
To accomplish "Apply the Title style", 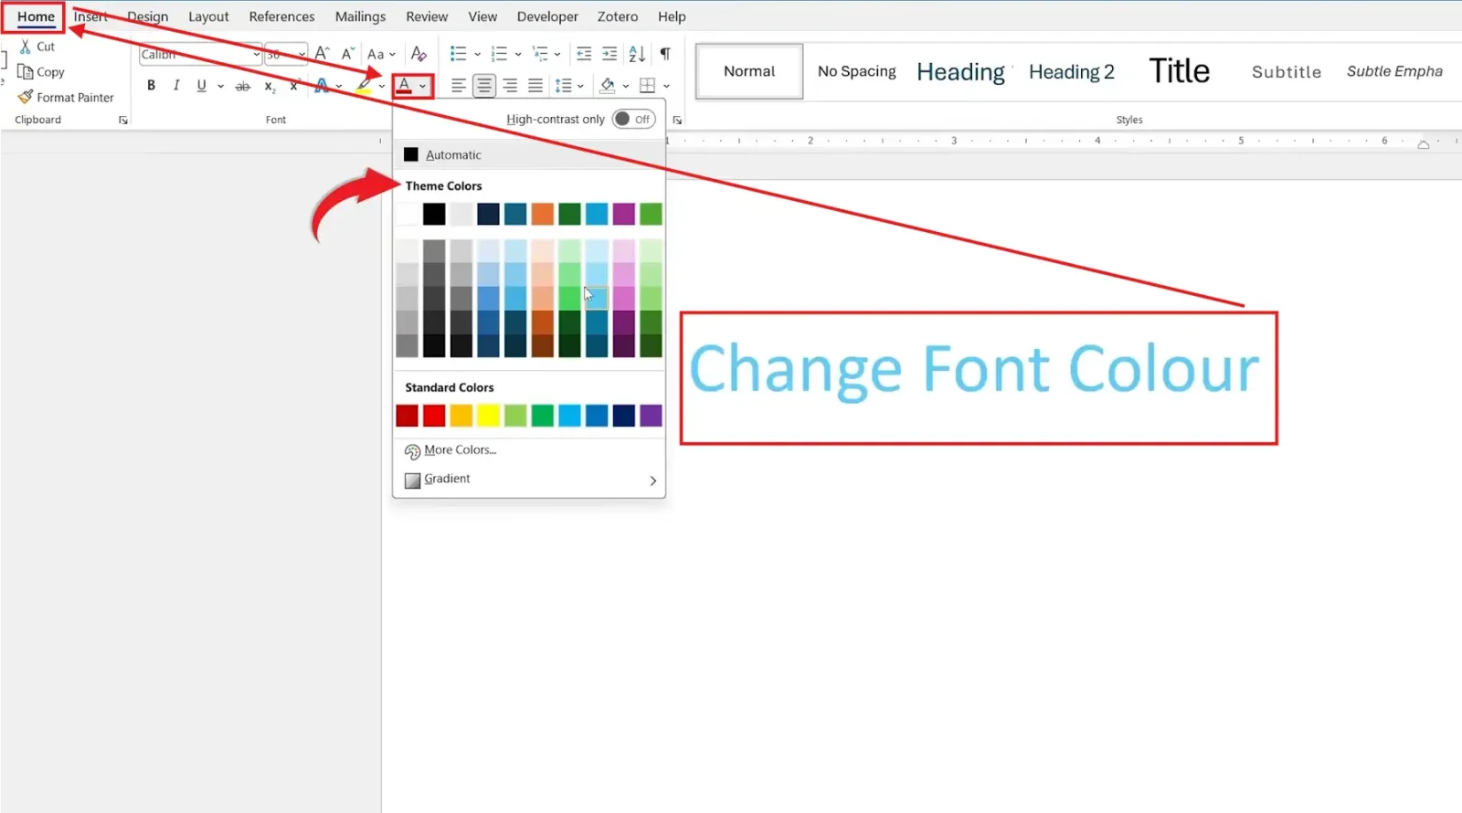I will 1179,71.
